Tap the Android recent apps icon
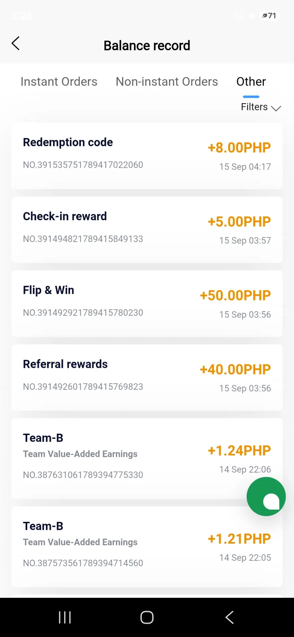294x637 pixels. tap(65, 617)
